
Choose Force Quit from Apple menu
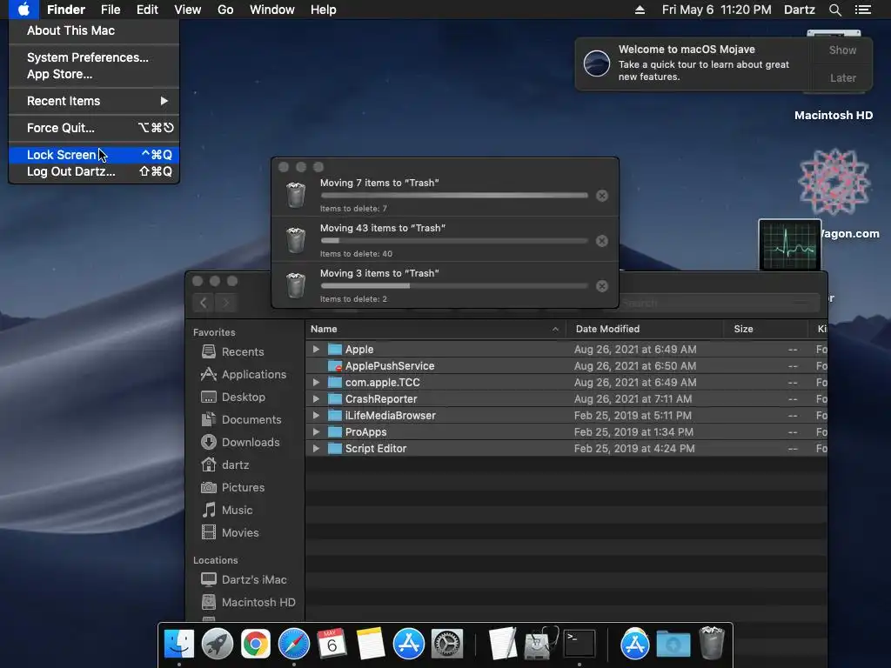click(x=94, y=128)
